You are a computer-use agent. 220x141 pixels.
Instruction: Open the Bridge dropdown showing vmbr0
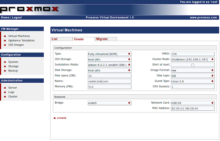tap(109, 103)
